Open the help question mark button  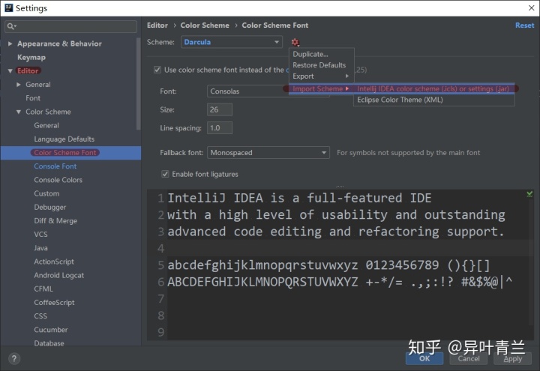pyautogui.click(x=14, y=358)
